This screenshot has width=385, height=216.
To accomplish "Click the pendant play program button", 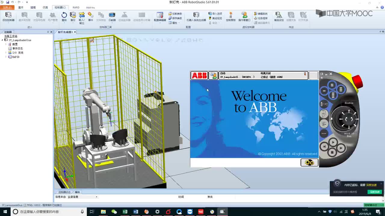I will tap(333, 142).
